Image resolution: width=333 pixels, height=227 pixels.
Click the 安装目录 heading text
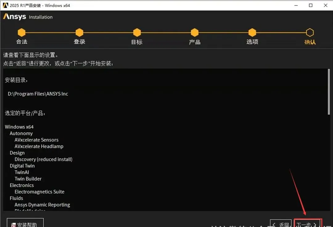click(16, 80)
